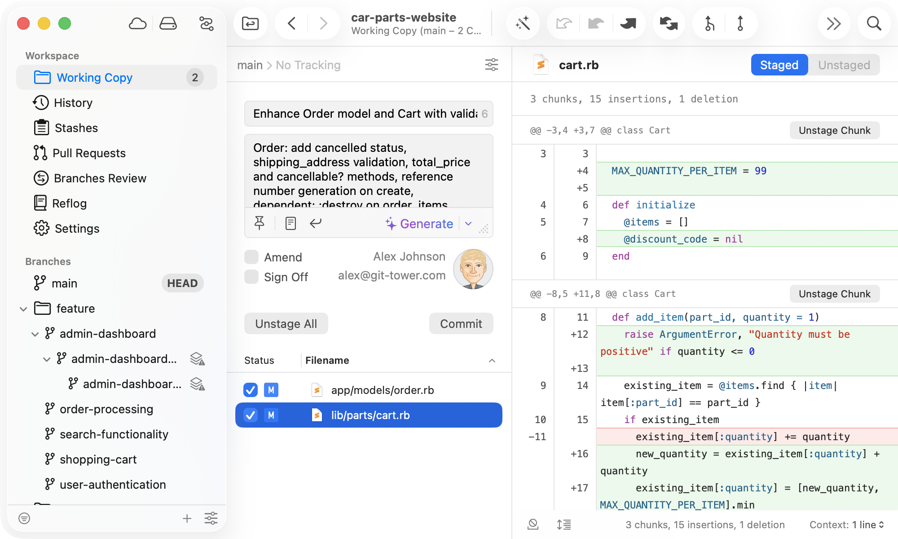The width and height of the screenshot is (898, 539).
Task: Uncheck app/models/order.rb from staging
Action: 250,390
